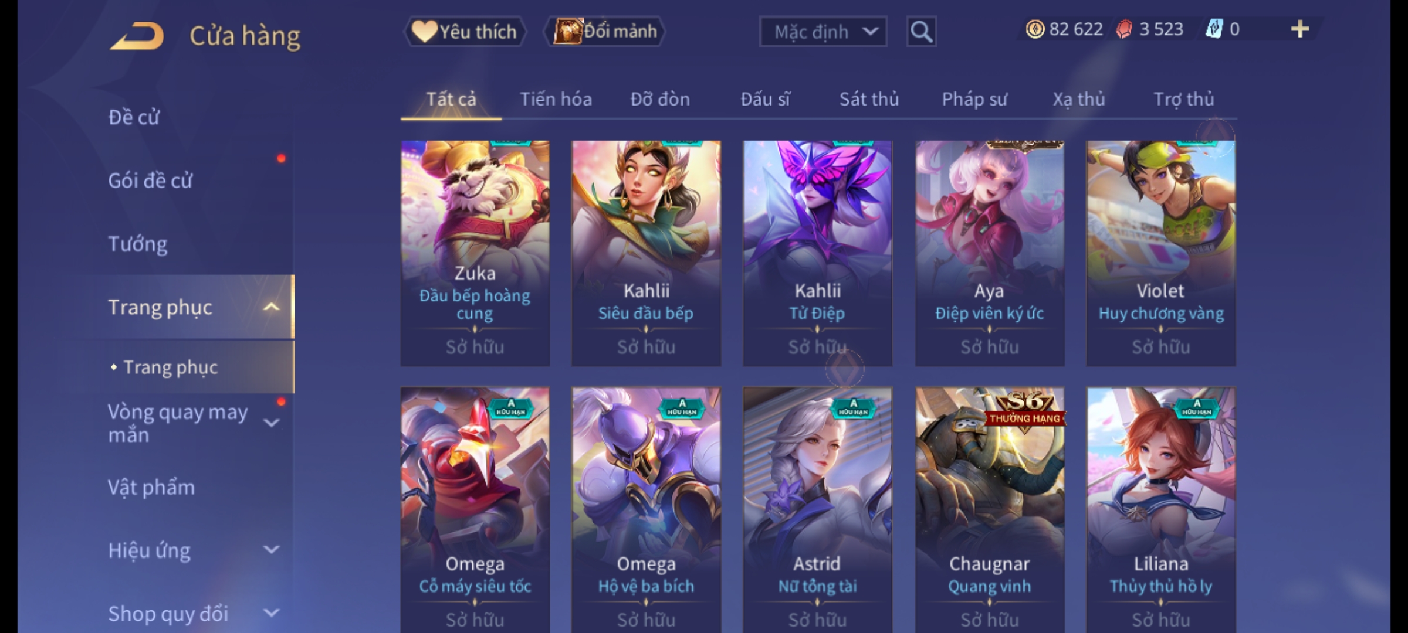The width and height of the screenshot is (1408, 633).
Task: Tap the plus icon to add currency
Action: (1299, 29)
